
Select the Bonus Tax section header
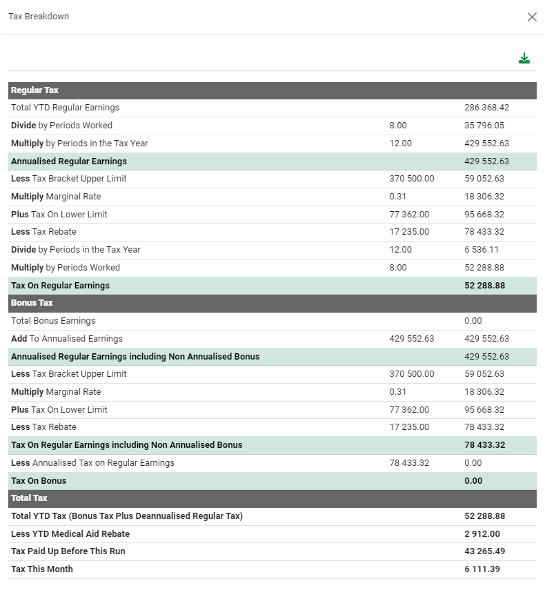pyautogui.click(x=32, y=303)
